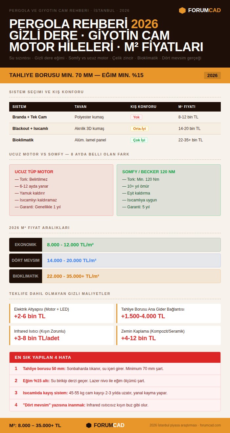
Task: Click the BIOKLIMATIK price label
Action: (x=26, y=276)
